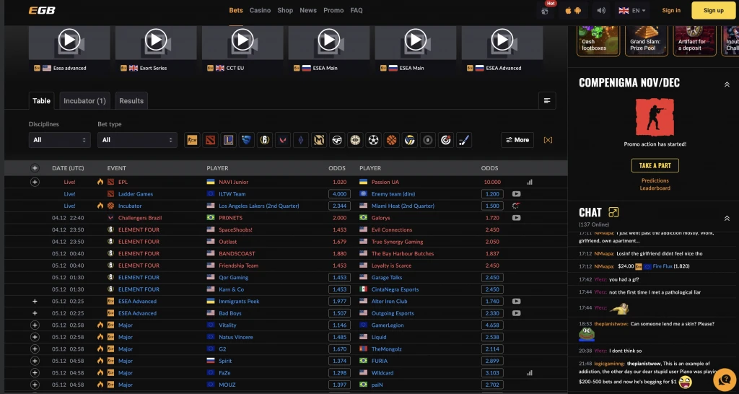Pop out the chat window icon
Screen dimensions: 739x394
[x=613, y=212]
